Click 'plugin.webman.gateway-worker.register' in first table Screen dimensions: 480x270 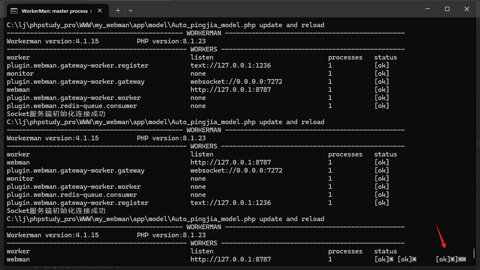[x=77, y=65]
